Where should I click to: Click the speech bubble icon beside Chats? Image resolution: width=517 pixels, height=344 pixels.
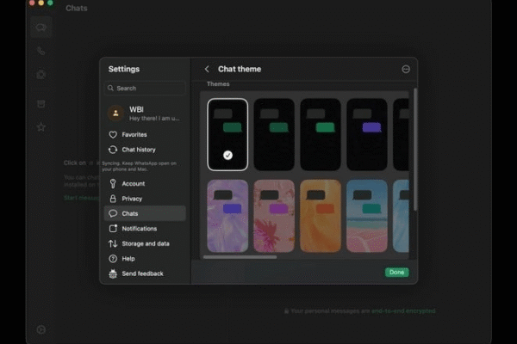pos(113,213)
